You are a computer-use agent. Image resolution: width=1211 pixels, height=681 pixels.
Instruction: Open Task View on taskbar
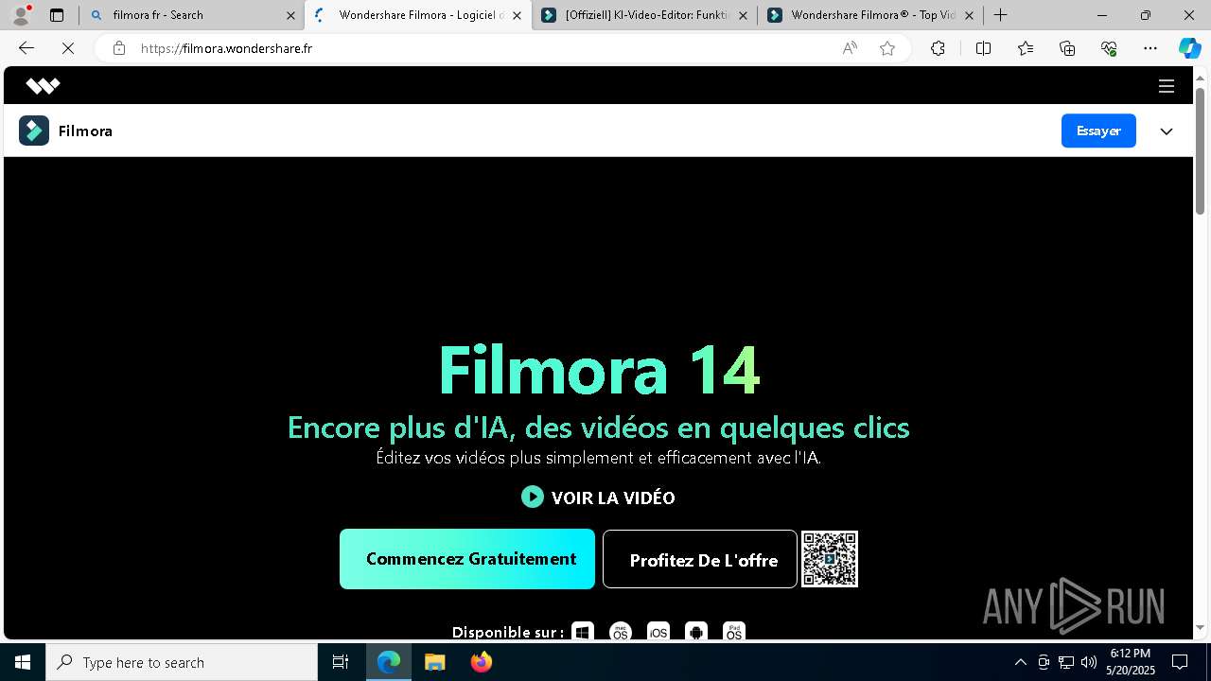(341, 662)
